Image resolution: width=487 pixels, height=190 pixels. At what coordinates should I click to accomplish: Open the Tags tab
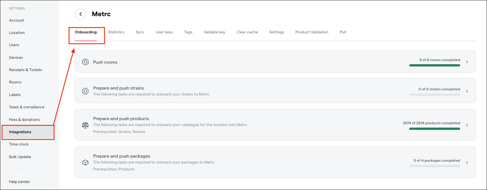coord(188,32)
